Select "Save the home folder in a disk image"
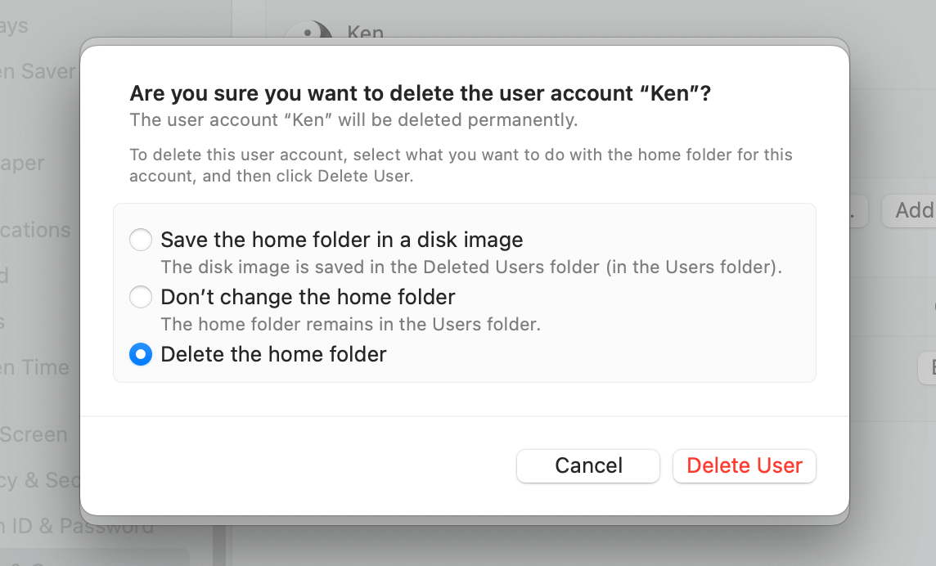Screen dimensions: 936x566 140,240
